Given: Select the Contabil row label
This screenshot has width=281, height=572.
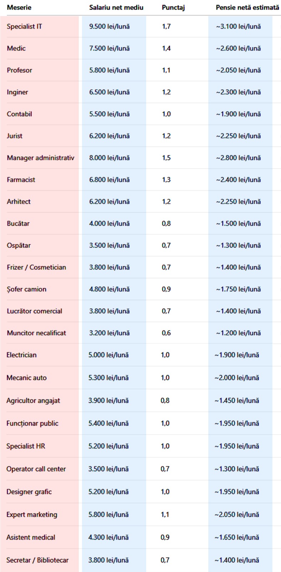Looking at the screenshot, I should click(19, 114).
